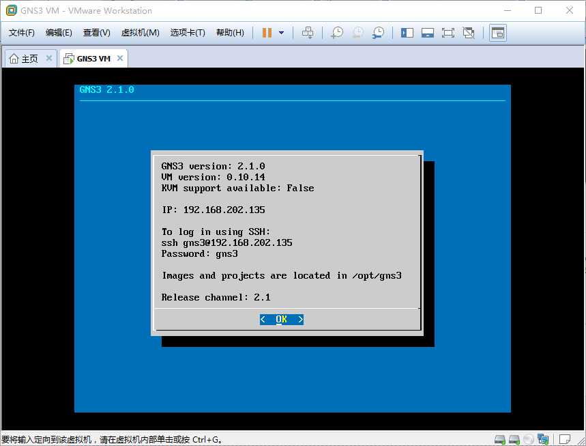Pause the virtual machine with the orange button
Image resolution: width=586 pixels, height=446 pixels.
pyautogui.click(x=267, y=33)
